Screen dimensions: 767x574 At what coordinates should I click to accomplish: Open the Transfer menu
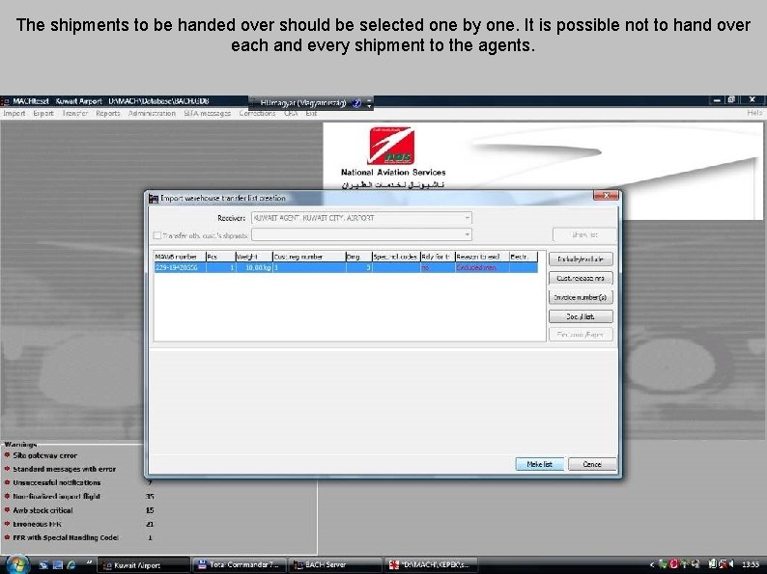pyautogui.click(x=74, y=113)
